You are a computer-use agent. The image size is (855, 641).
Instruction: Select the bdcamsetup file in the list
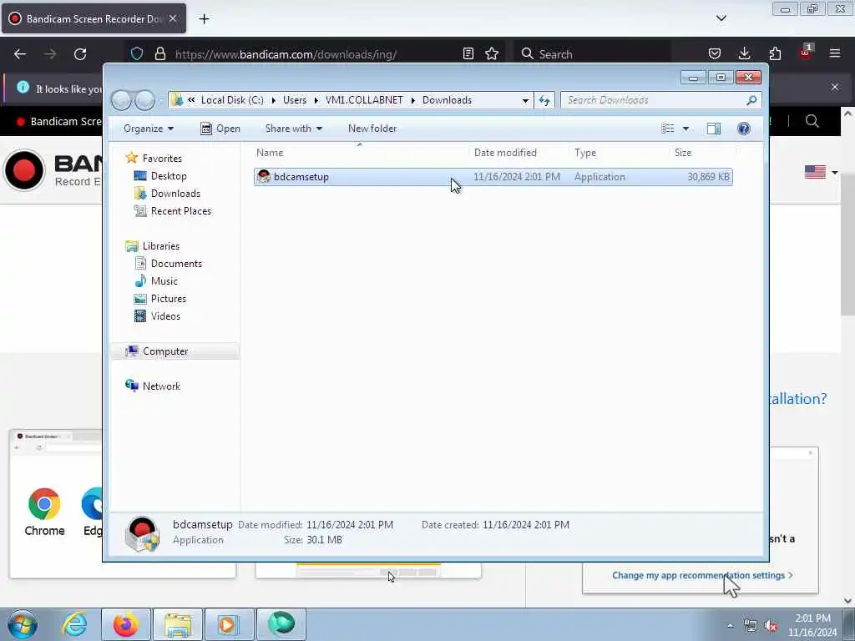click(x=493, y=177)
